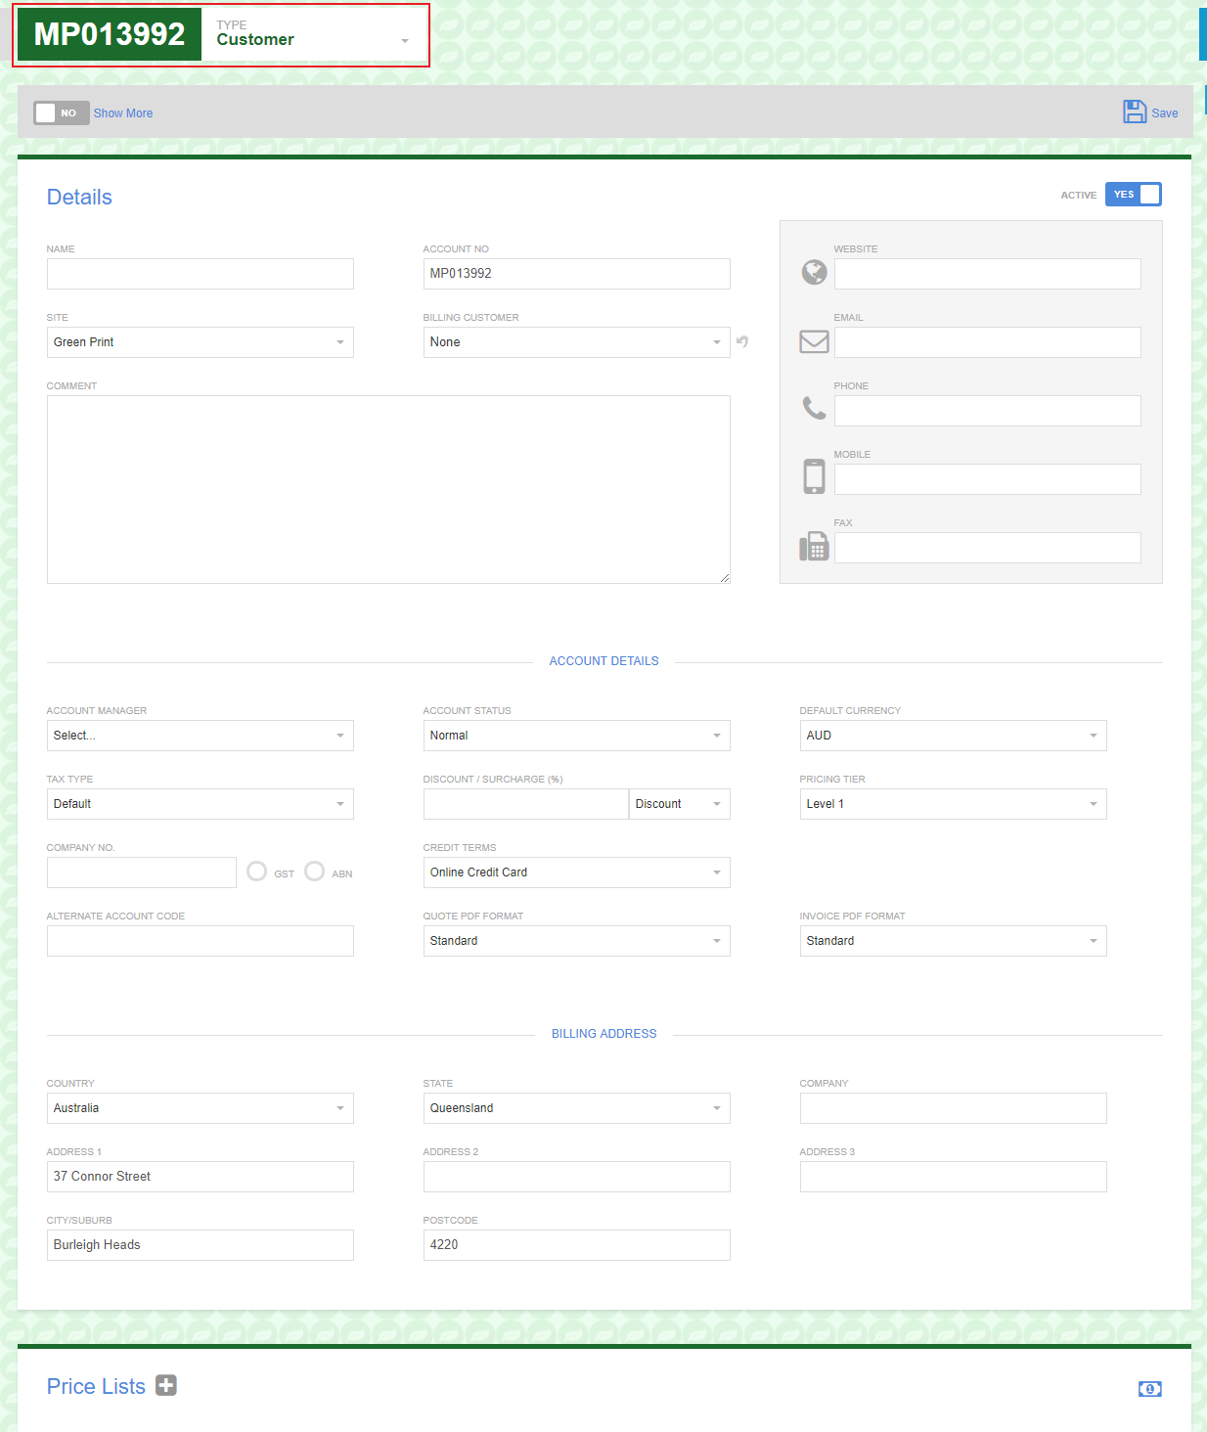Click into the Address 3 field

[x=953, y=1177]
